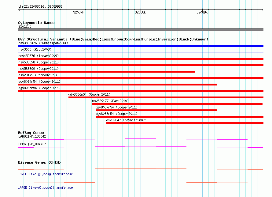The width and height of the screenshot is (272, 197).
Task: Click the nsv829177 (Park2010) variant label
Action: click(110, 101)
